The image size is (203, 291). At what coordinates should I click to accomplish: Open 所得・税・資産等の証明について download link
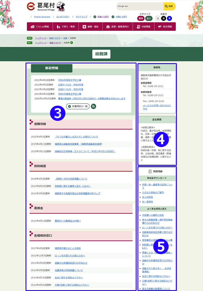point(157,186)
